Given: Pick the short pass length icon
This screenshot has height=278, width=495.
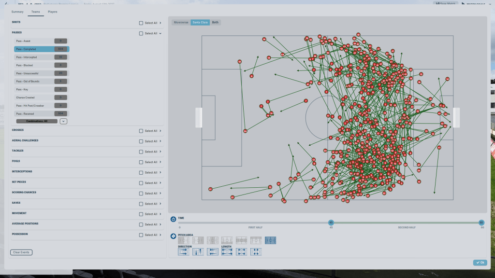Looking at the screenshot, I should (x=256, y=251).
